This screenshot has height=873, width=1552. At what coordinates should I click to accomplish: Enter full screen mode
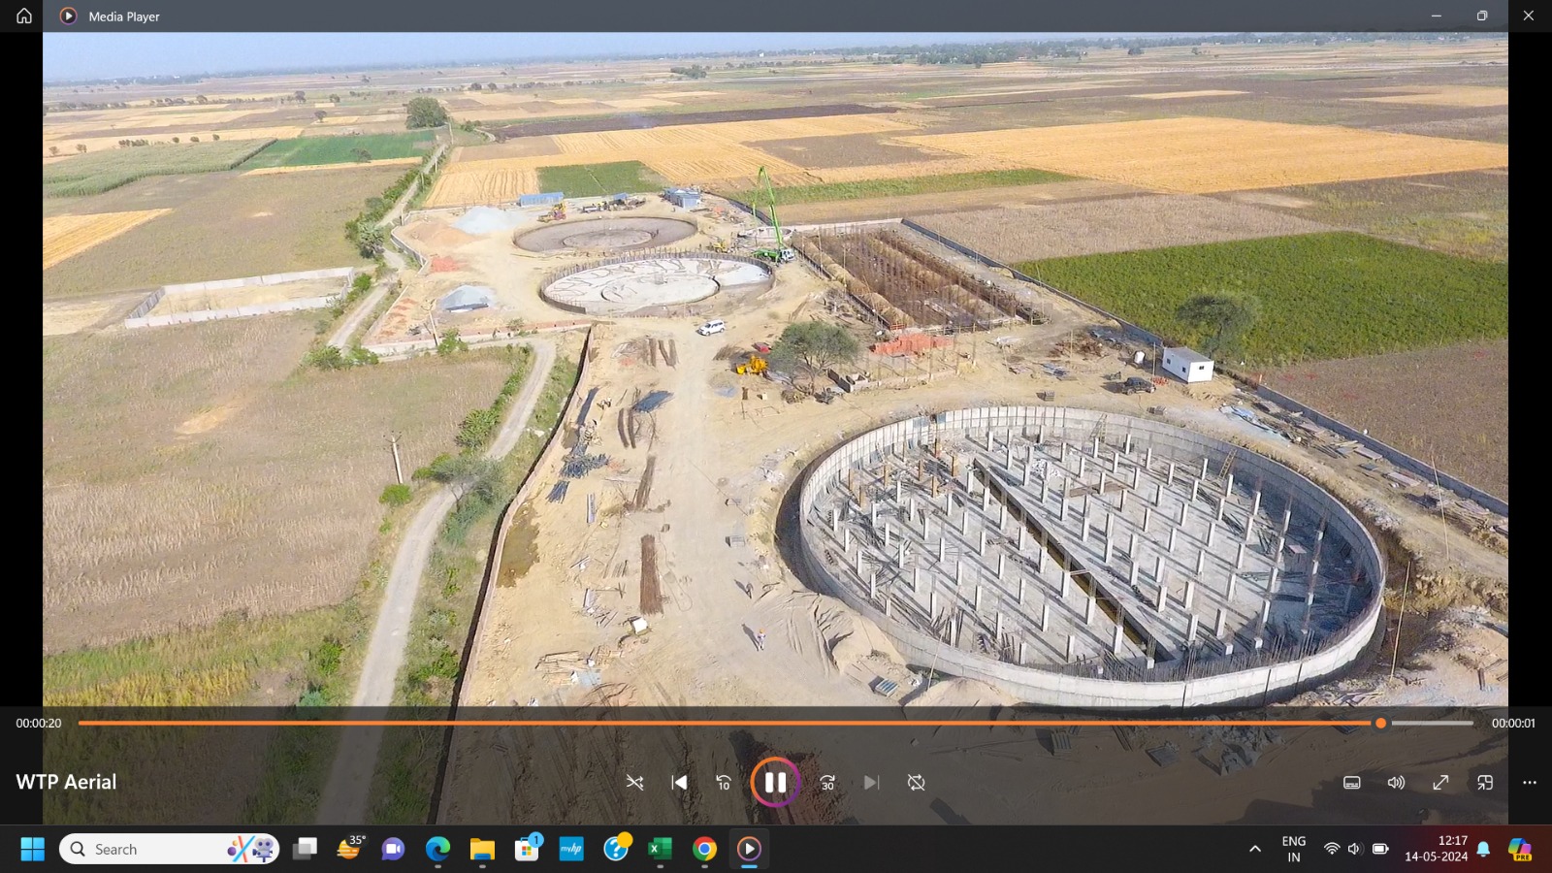[1440, 782]
